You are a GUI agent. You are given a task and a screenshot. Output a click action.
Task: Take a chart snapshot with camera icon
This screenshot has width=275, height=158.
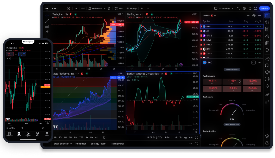click(x=255, y=9)
